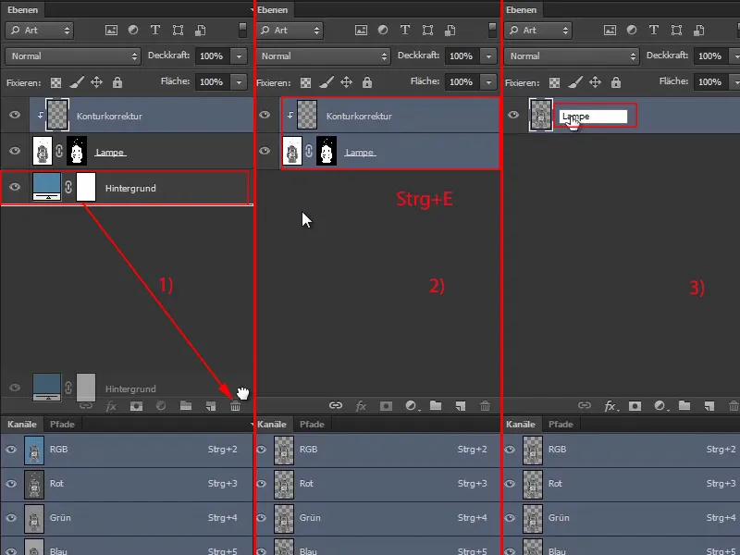Click mask link icon of Hintergrund layer
This screenshot has width=740, height=555.
click(68, 188)
